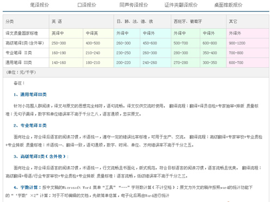Screen dimensions: 272x202
Task: Click the 通用笔译 III类 row label
Action: [x=26, y=62]
